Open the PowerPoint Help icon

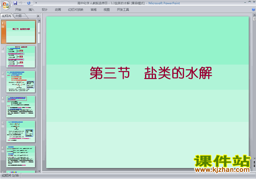pos(253,10)
